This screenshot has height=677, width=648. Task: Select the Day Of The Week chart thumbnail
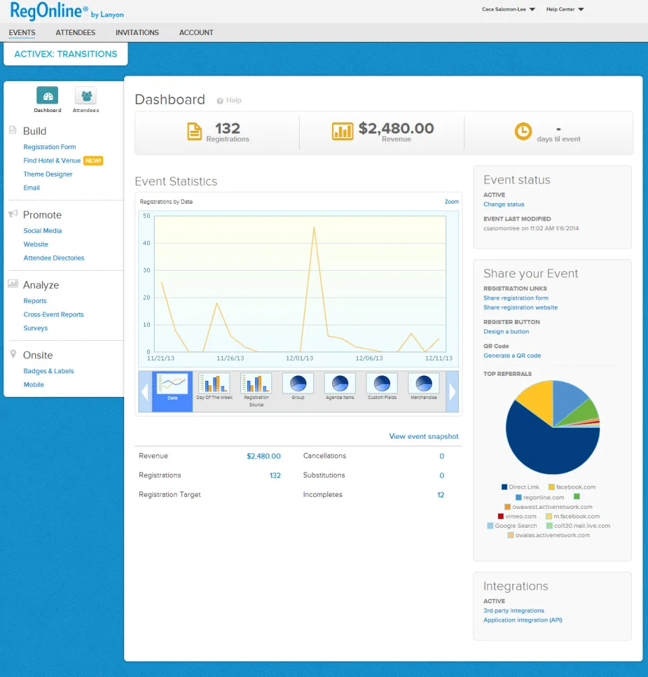(214, 383)
